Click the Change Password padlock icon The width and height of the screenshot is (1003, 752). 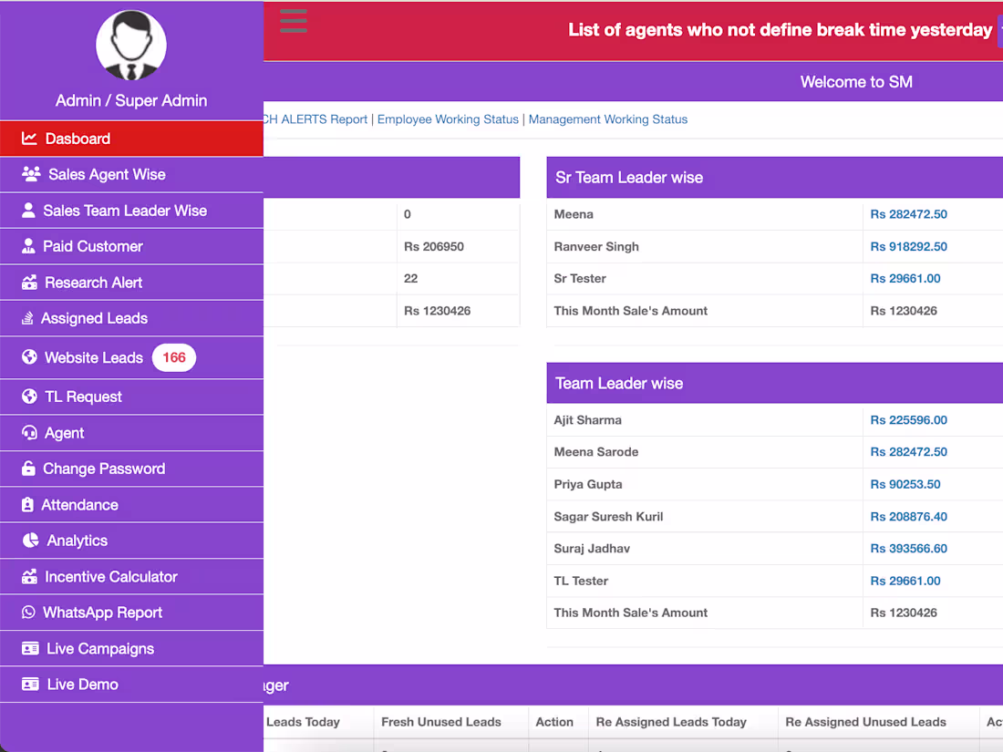click(x=29, y=469)
